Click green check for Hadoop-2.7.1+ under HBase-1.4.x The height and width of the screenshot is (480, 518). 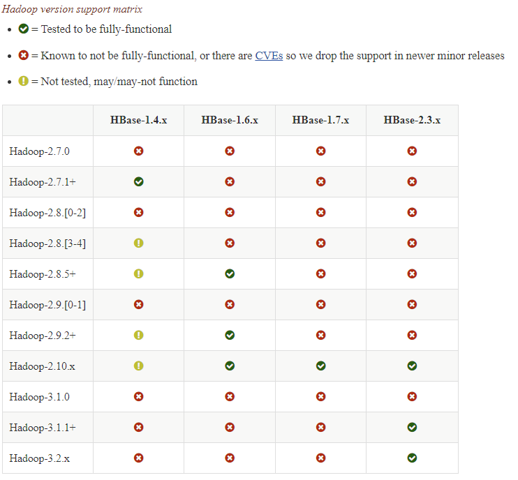139,181
